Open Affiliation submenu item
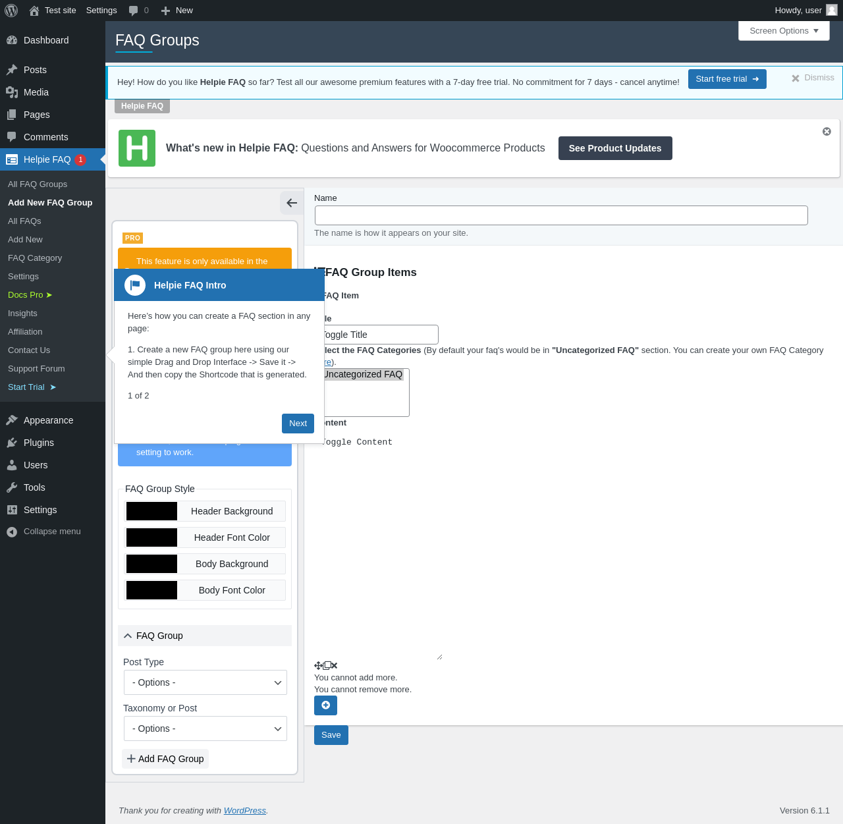Image resolution: width=843 pixels, height=824 pixels. point(25,332)
